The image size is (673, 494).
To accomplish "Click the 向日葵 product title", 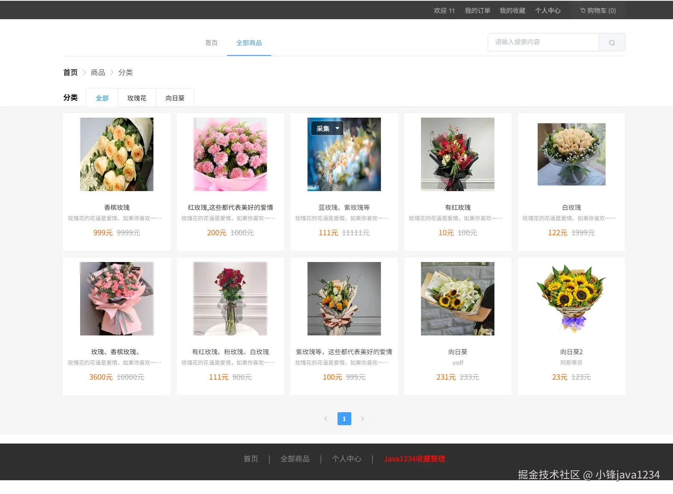I will tap(458, 352).
